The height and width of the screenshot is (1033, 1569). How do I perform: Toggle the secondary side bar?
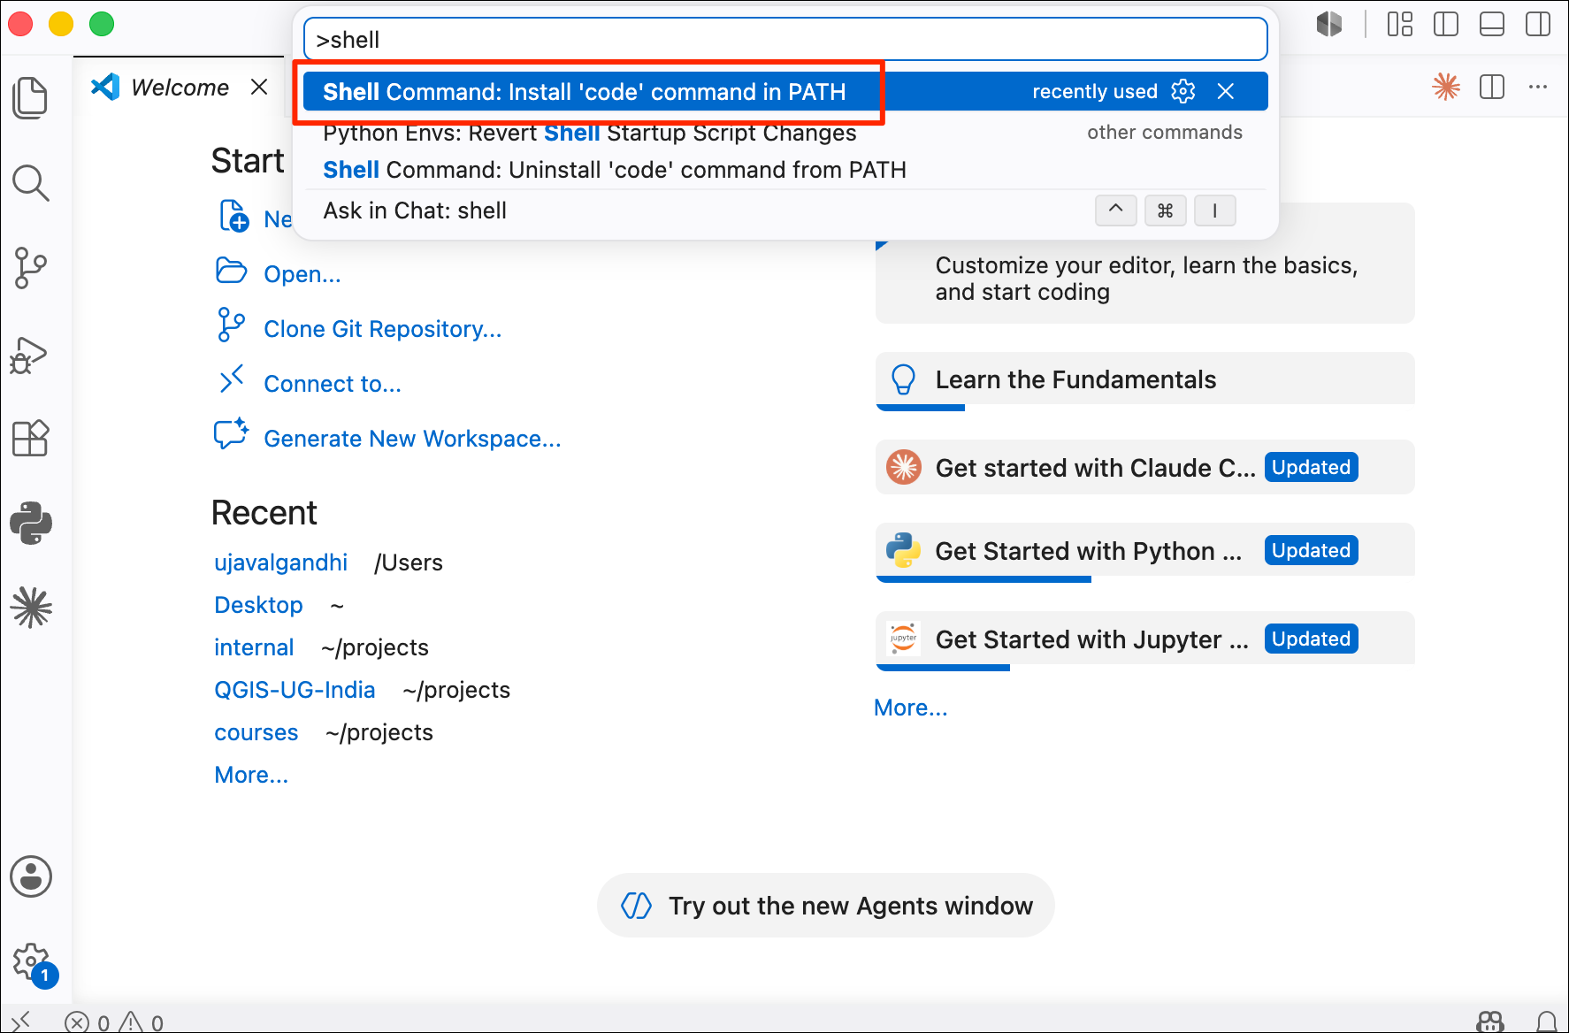point(1538,24)
